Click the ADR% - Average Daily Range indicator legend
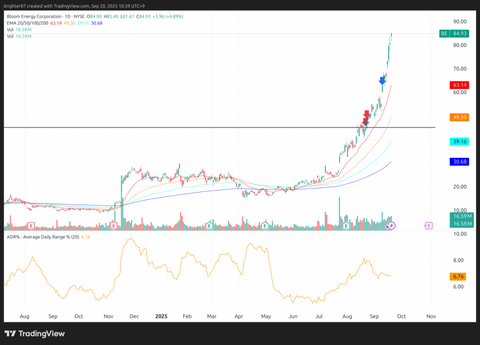480x345 pixels. (43, 237)
